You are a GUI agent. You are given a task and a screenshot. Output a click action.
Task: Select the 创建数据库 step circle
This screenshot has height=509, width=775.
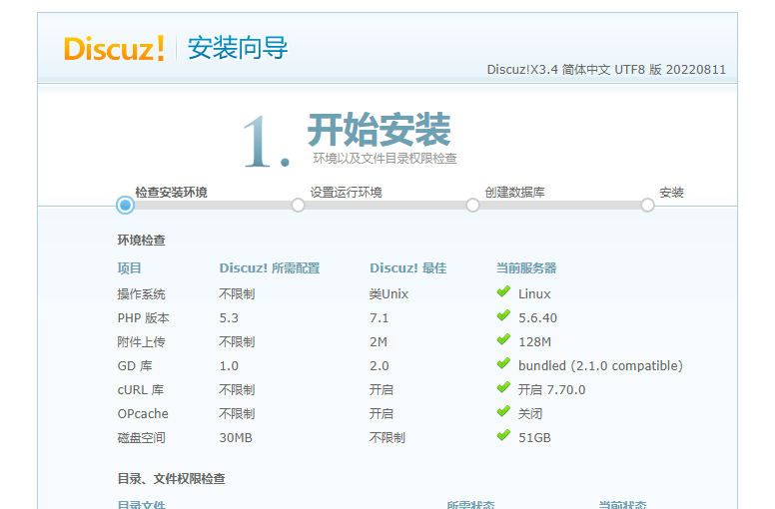[x=472, y=205]
